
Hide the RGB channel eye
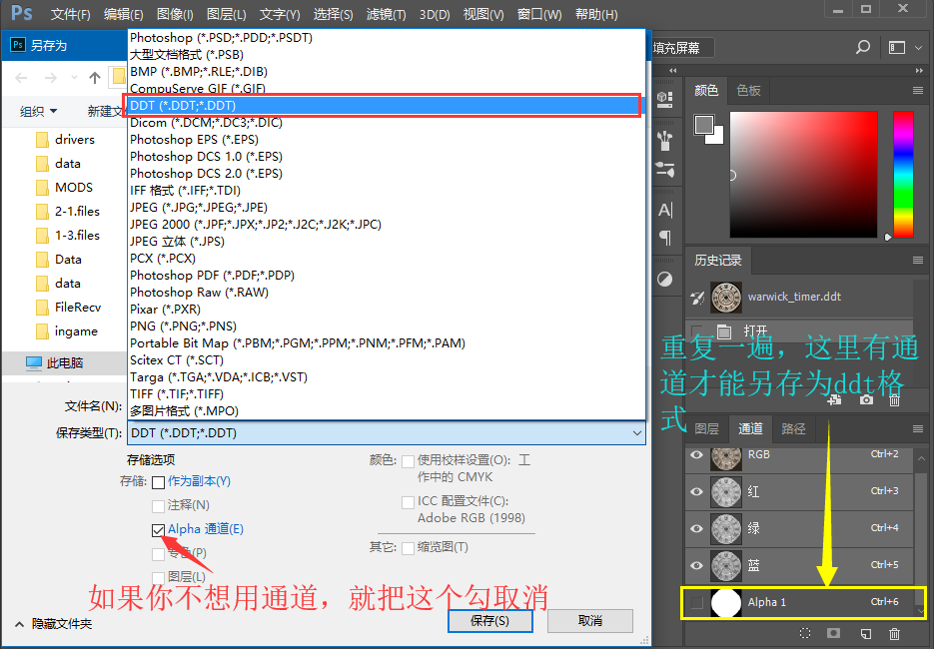(x=696, y=455)
